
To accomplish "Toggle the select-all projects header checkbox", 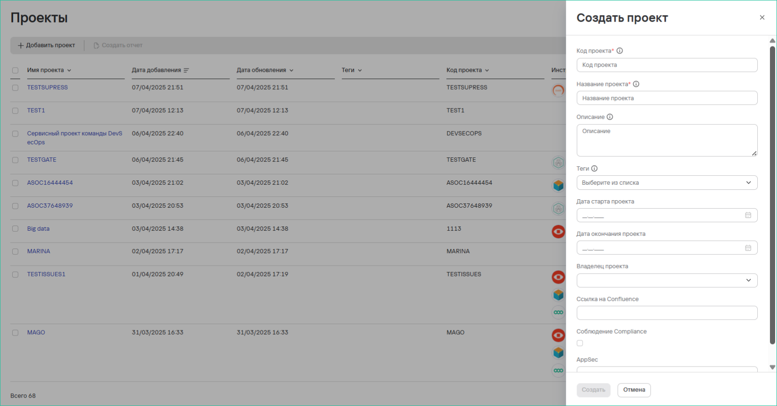I will click(15, 70).
